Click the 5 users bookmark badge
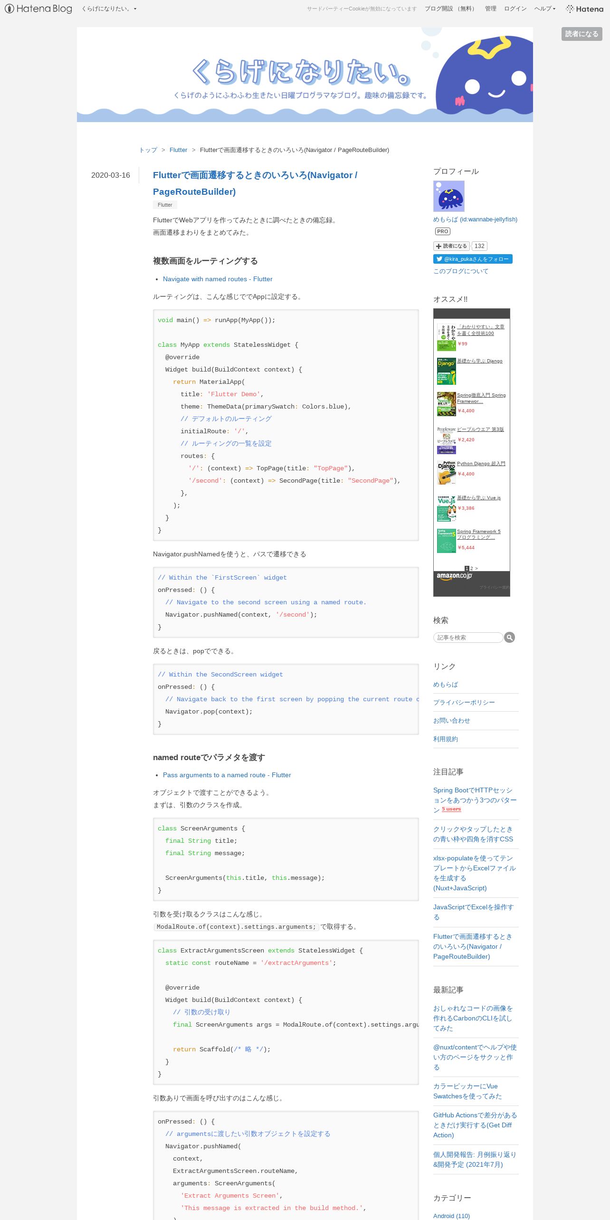 click(451, 809)
